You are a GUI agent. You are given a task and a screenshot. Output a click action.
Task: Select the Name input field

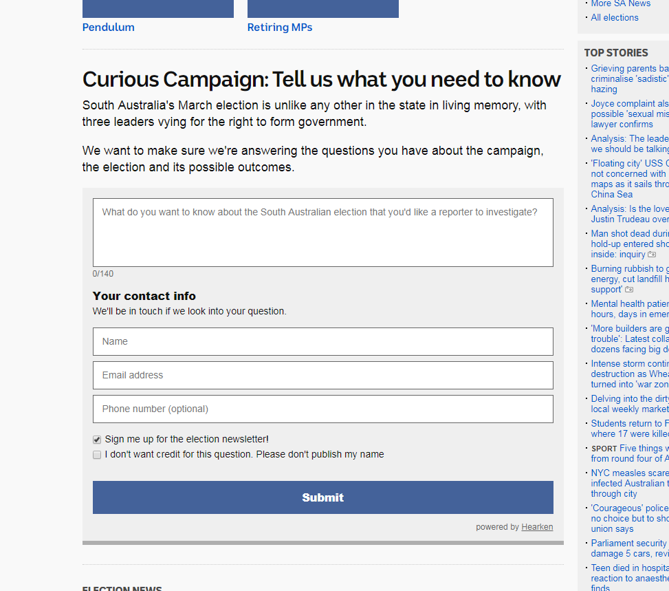(x=322, y=341)
